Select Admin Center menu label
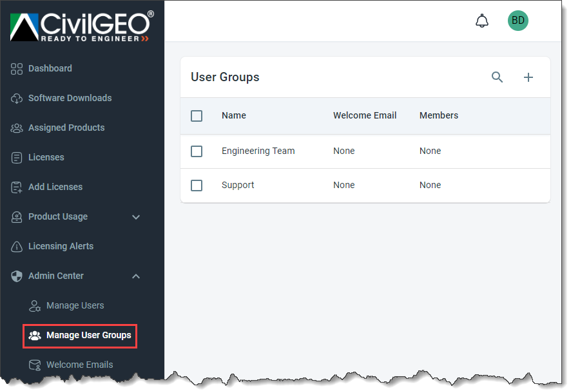 56,276
